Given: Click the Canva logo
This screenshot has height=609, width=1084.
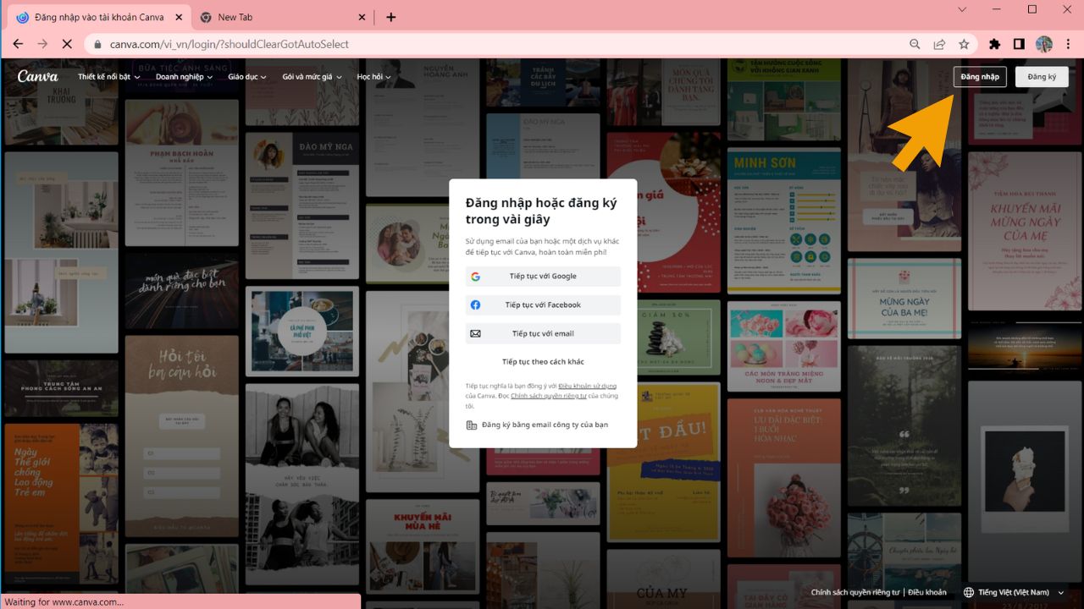Looking at the screenshot, I should pos(38,76).
